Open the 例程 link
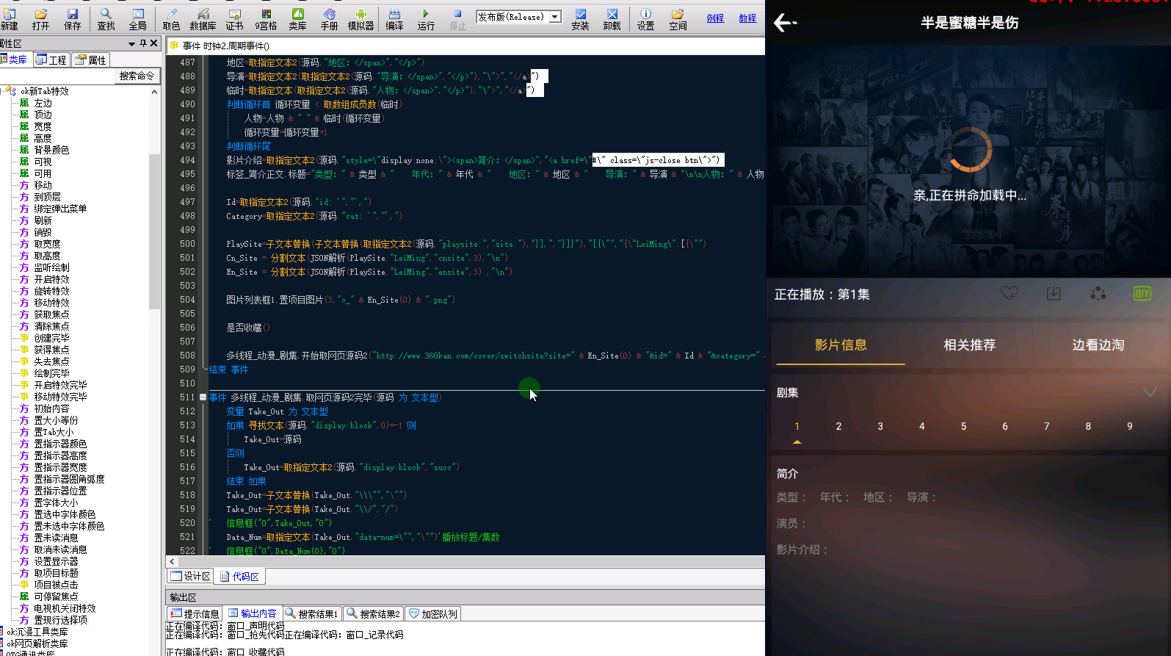The width and height of the screenshot is (1171, 656). tap(715, 18)
